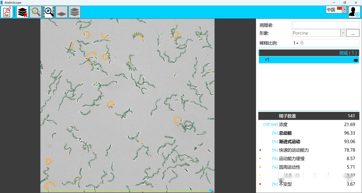This screenshot has height=193, width=362.
Task: Click the sperm tracking video image
Action: 127,105
